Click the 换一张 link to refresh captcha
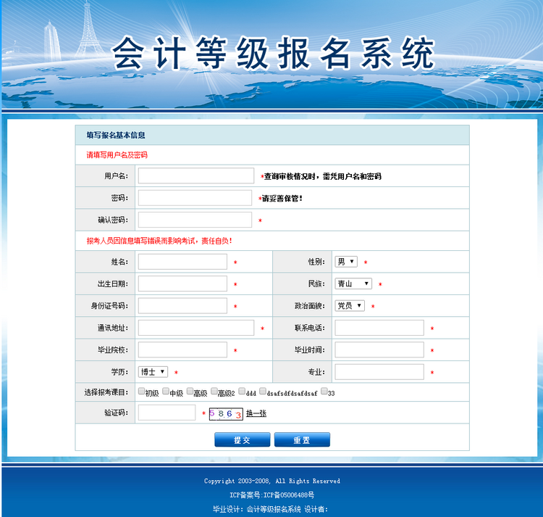 tap(256, 413)
